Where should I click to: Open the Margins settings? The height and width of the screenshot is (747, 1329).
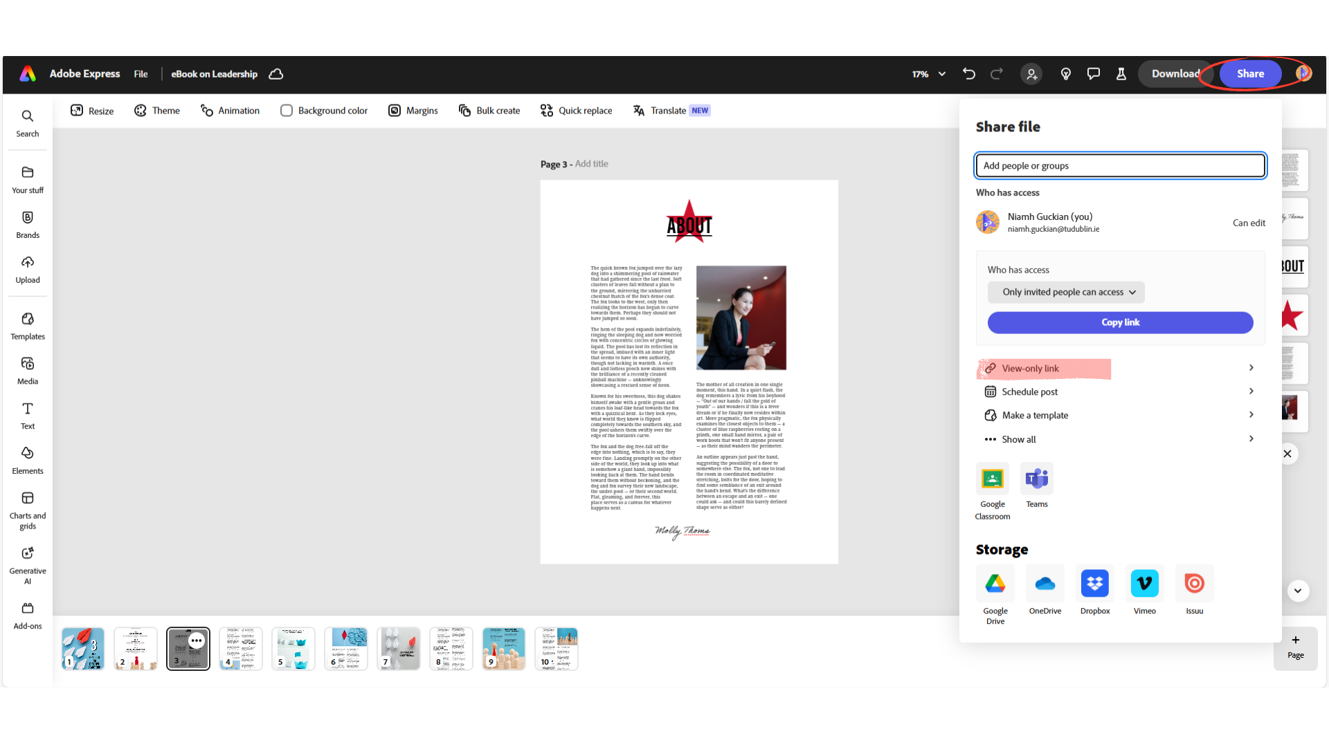tap(413, 111)
